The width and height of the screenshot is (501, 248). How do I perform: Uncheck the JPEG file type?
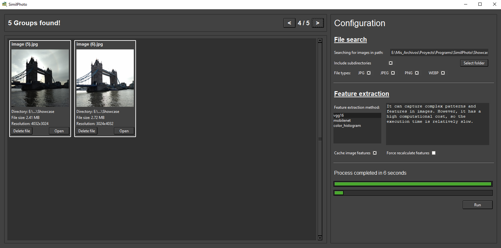coord(393,73)
